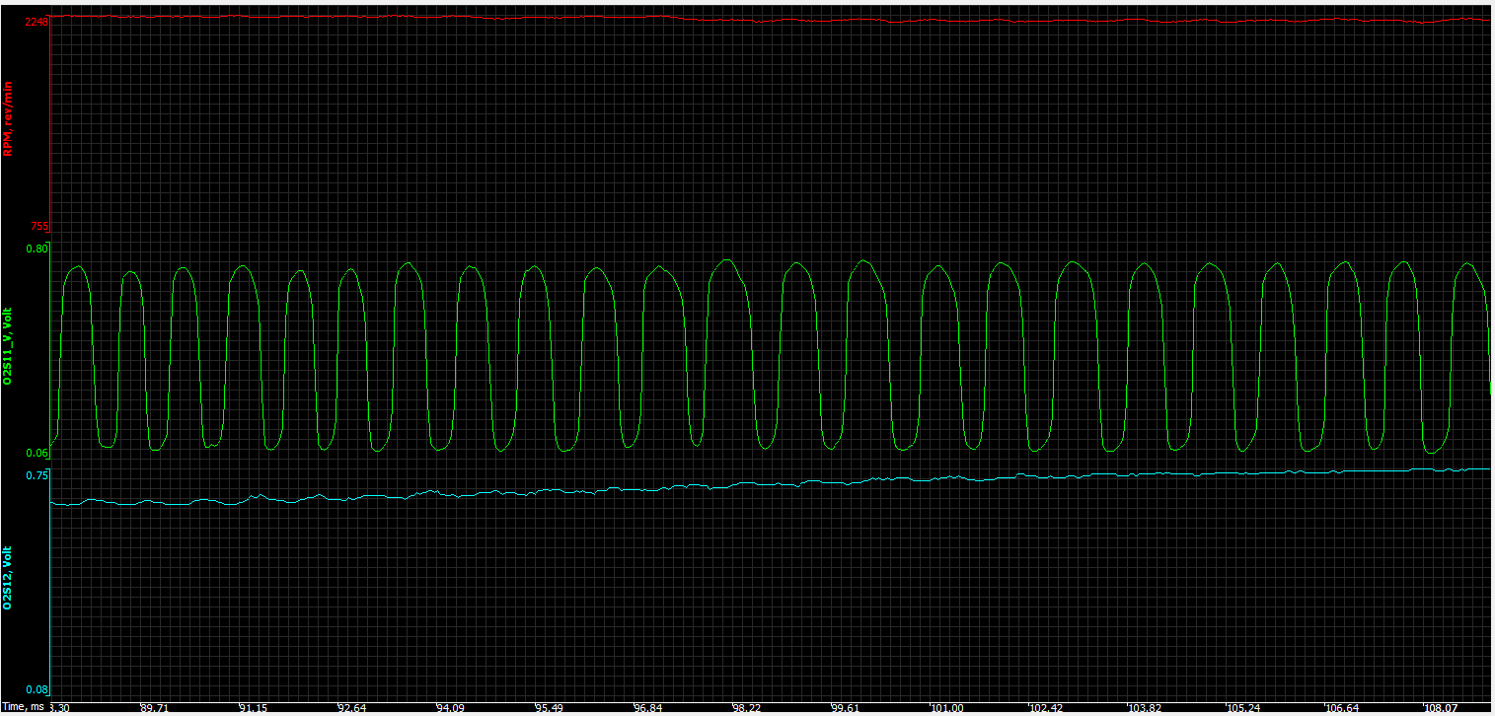Select the 89.71 time axis tick
This screenshot has width=1495, height=716.
pyautogui.click(x=155, y=707)
